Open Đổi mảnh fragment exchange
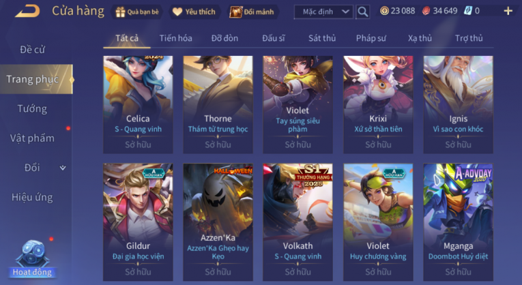Screen dimensions: 522x285 (252, 12)
